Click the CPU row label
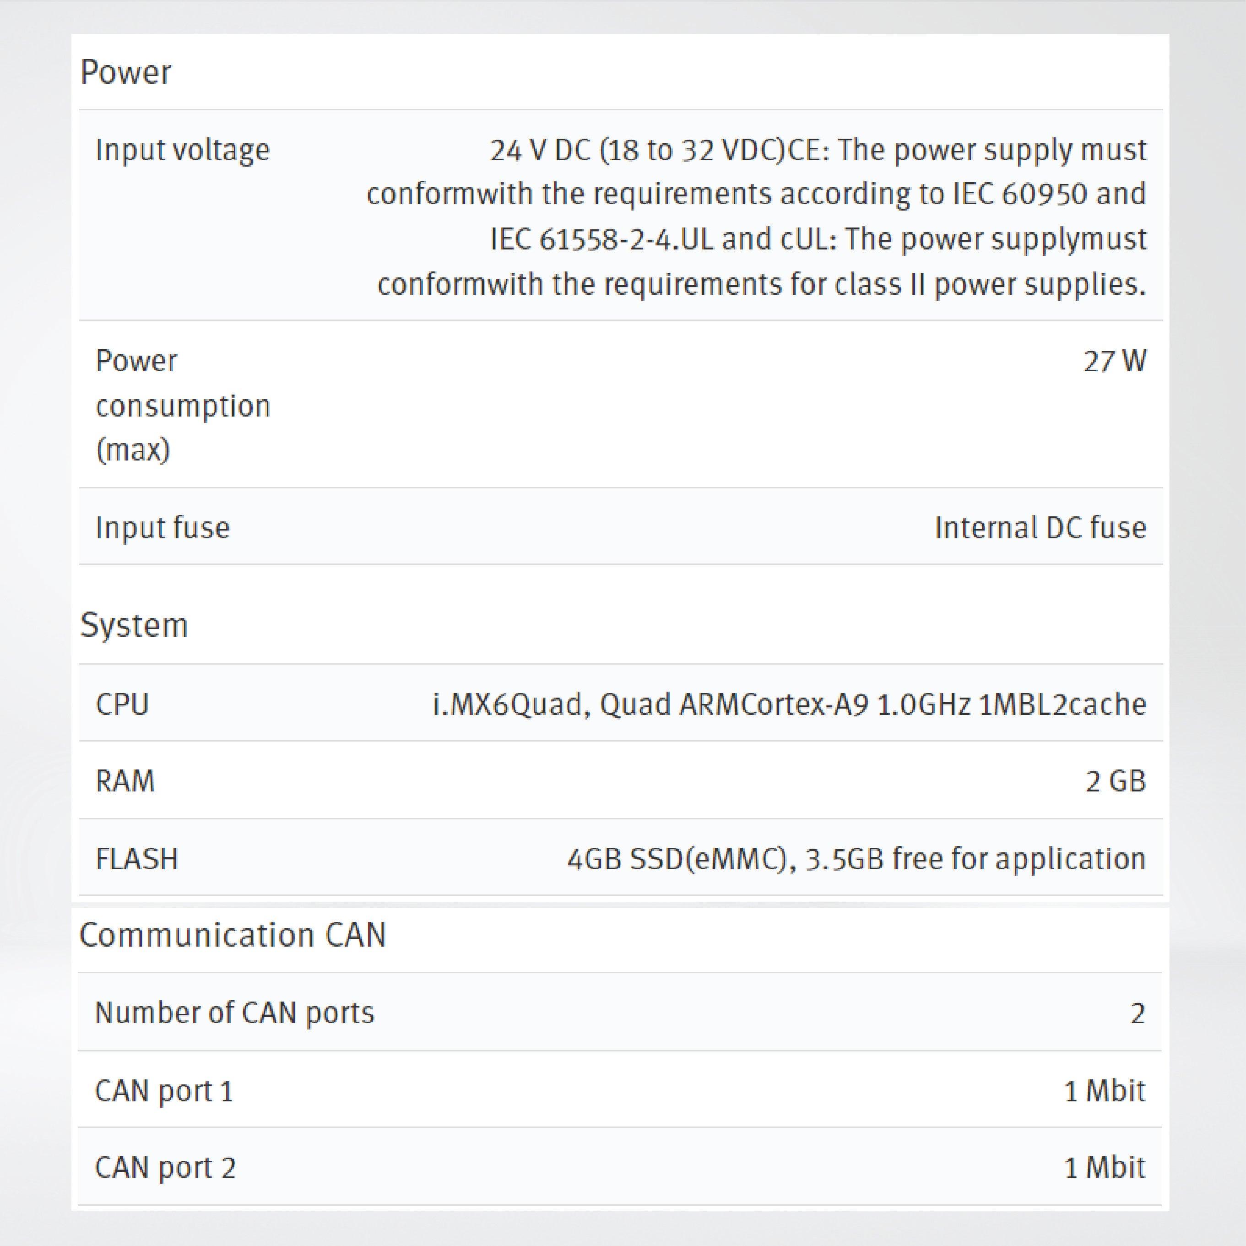Screen dimensions: 1246x1246 [x=122, y=704]
